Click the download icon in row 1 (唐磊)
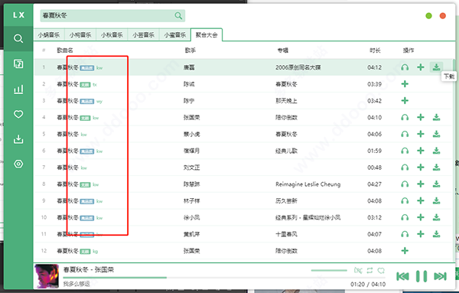 click(x=436, y=67)
